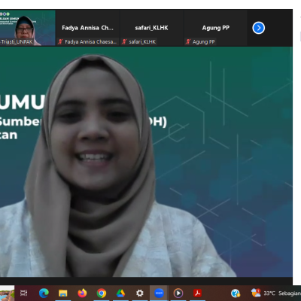Open Task View in taskbar

coord(24,293)
